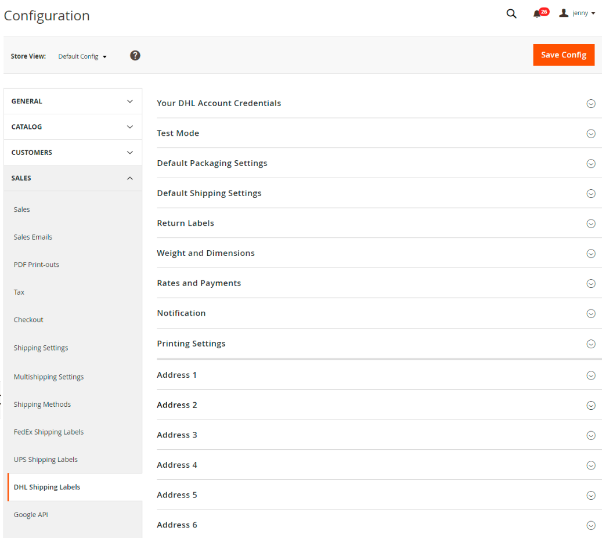The image size is (606, 538).
Task: Click the Address 5 section heading
Action: click(x=176, y=495)
